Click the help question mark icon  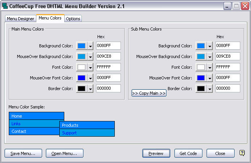point(242,153)
